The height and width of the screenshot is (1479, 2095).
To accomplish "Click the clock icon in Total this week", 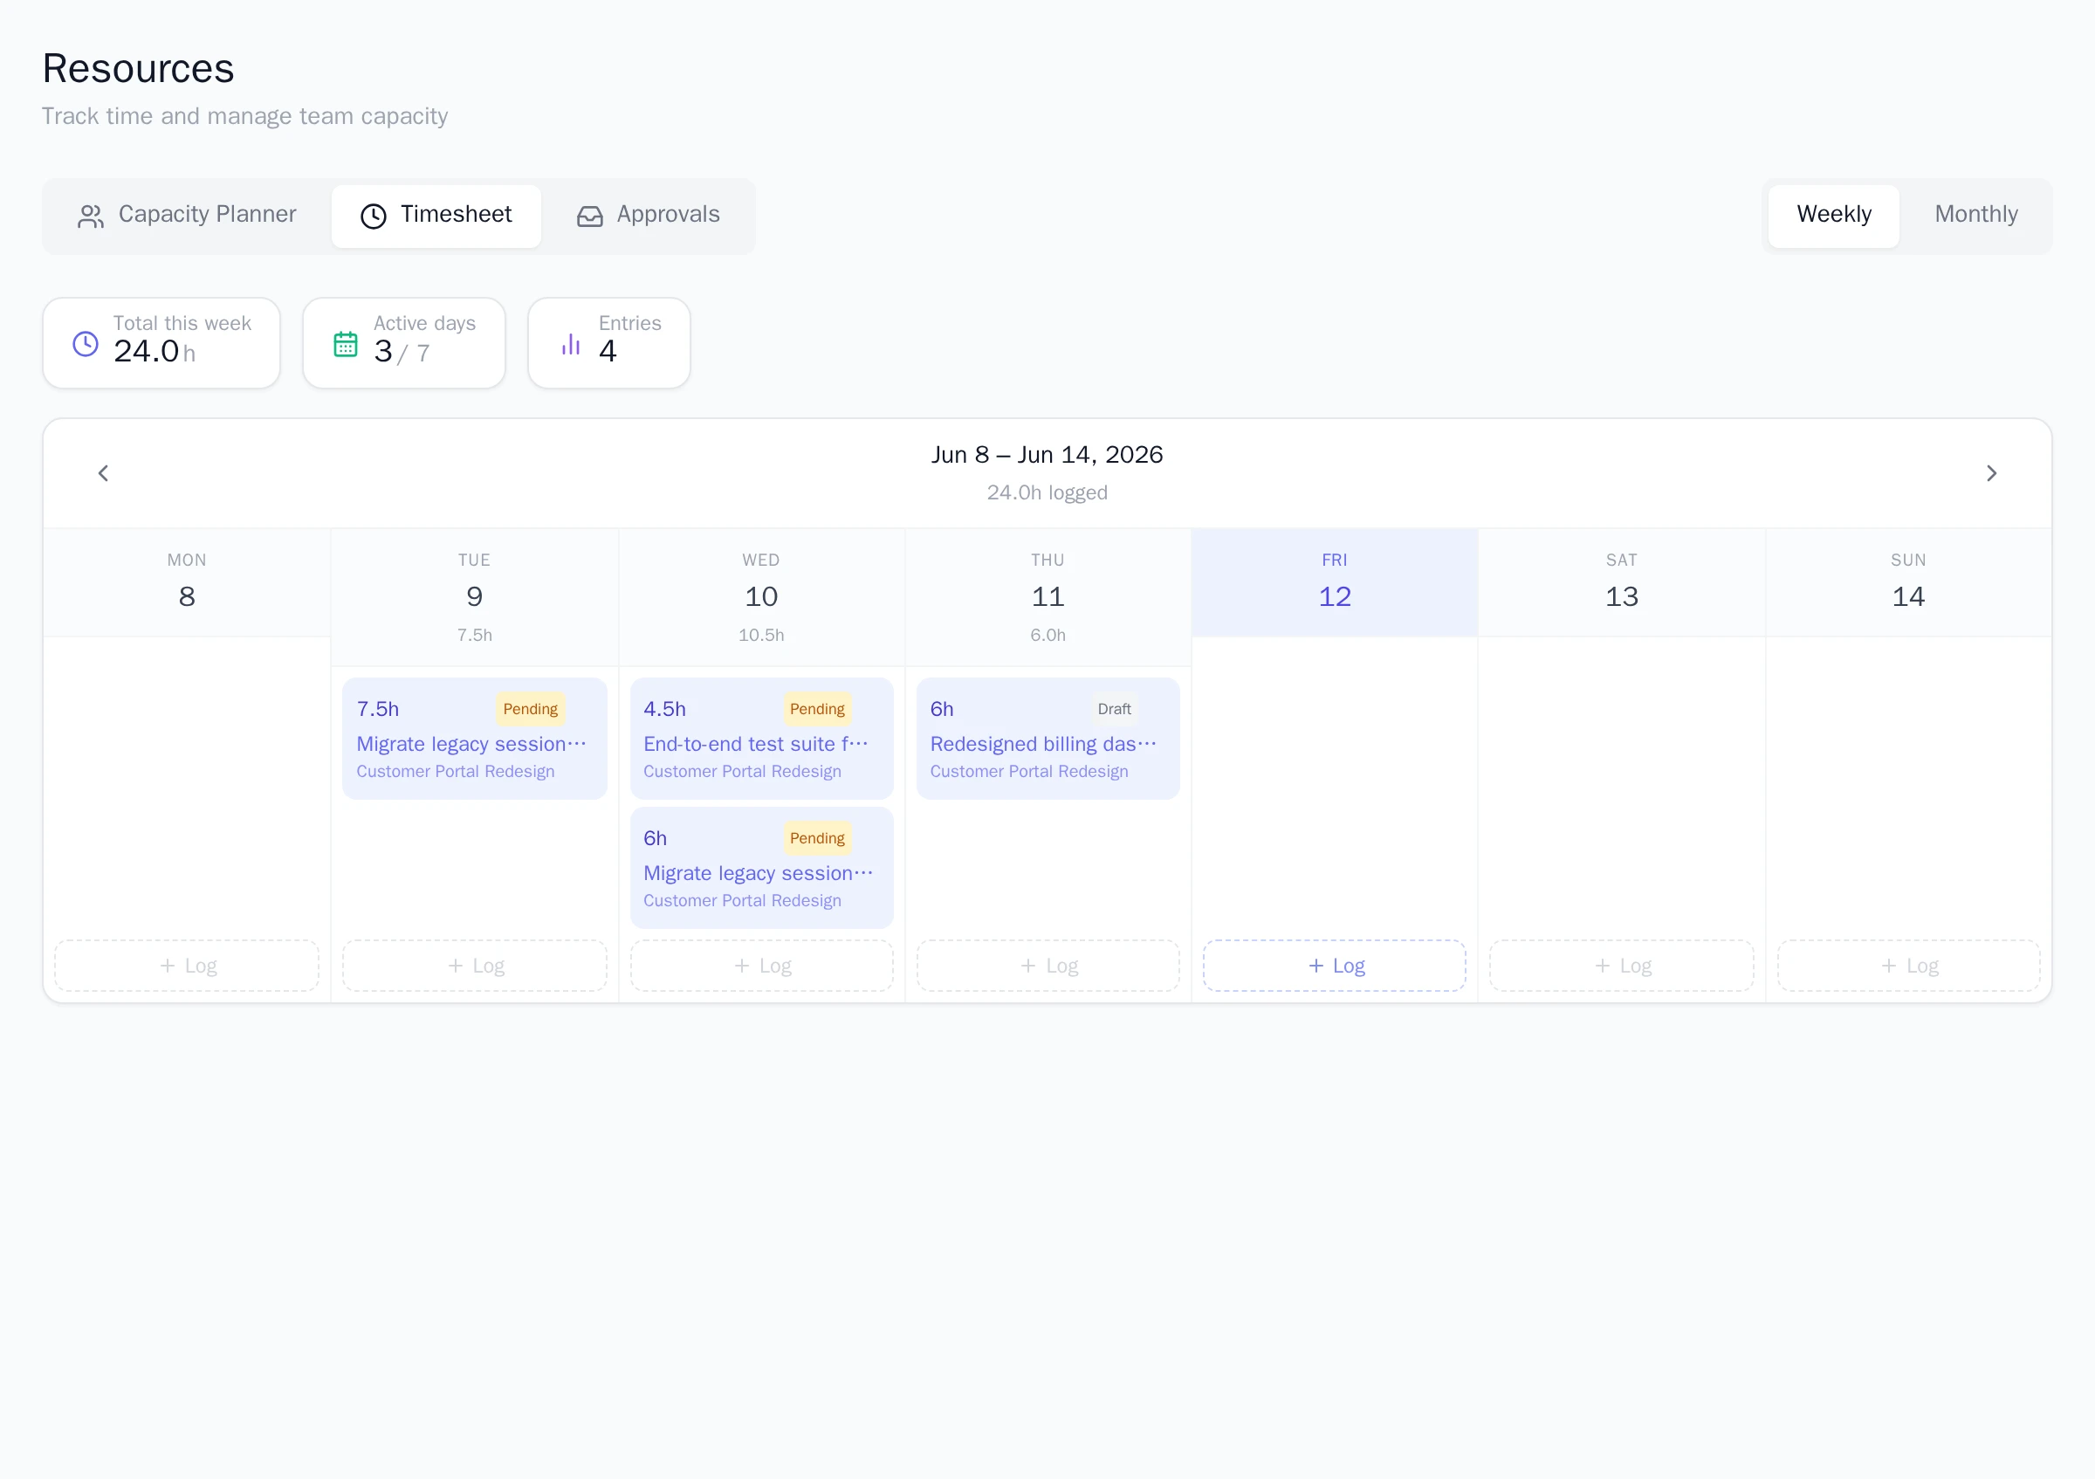I will (85, 343).
